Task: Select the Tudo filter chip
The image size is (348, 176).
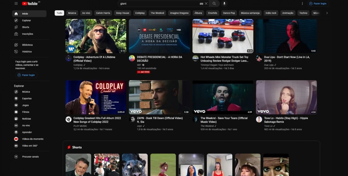Action: tap(59, 13)
